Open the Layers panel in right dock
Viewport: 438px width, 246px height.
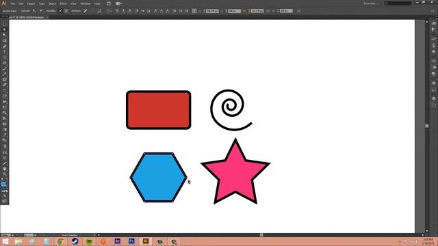[433, 98]
